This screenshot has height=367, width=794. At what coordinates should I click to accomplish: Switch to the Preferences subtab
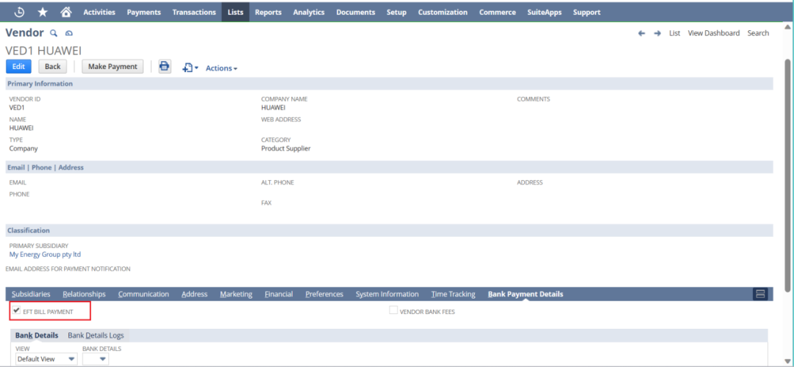(x=324, y=294)
